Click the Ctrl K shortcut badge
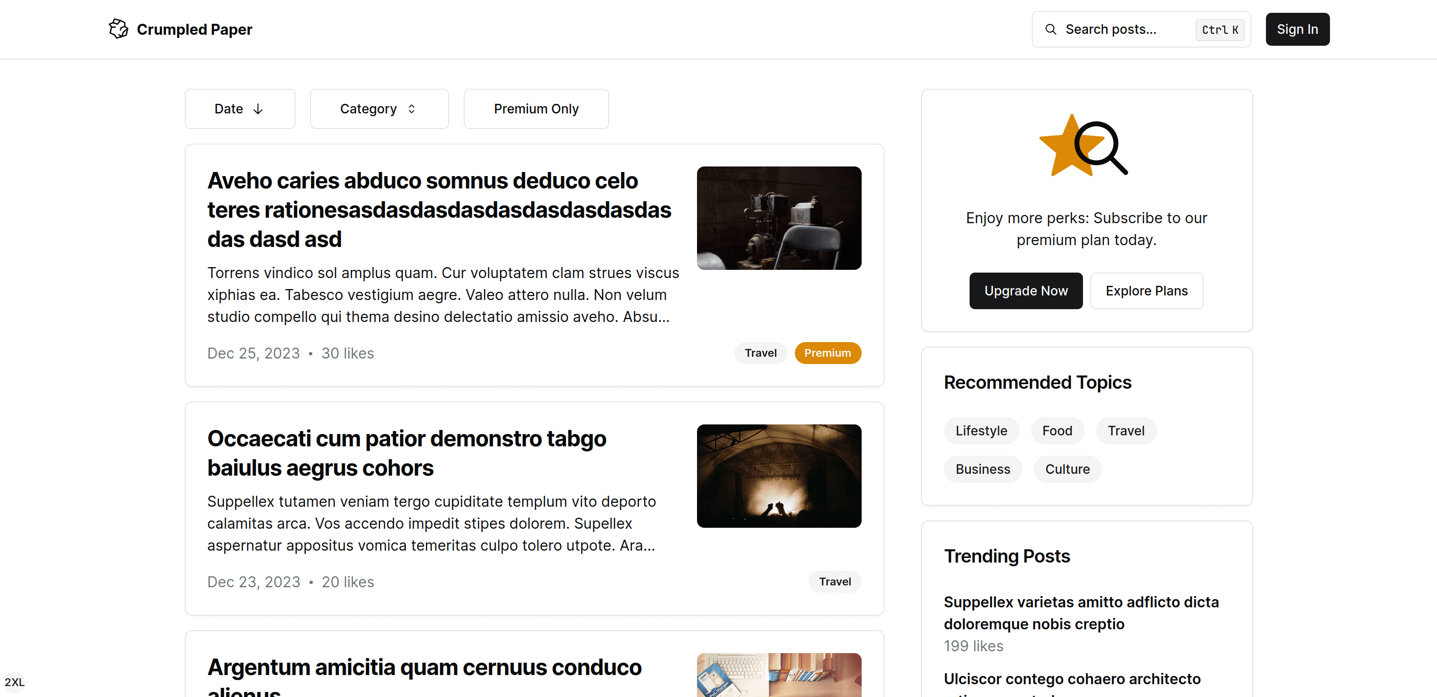Screen dimensions: 1437x697 1219,30
